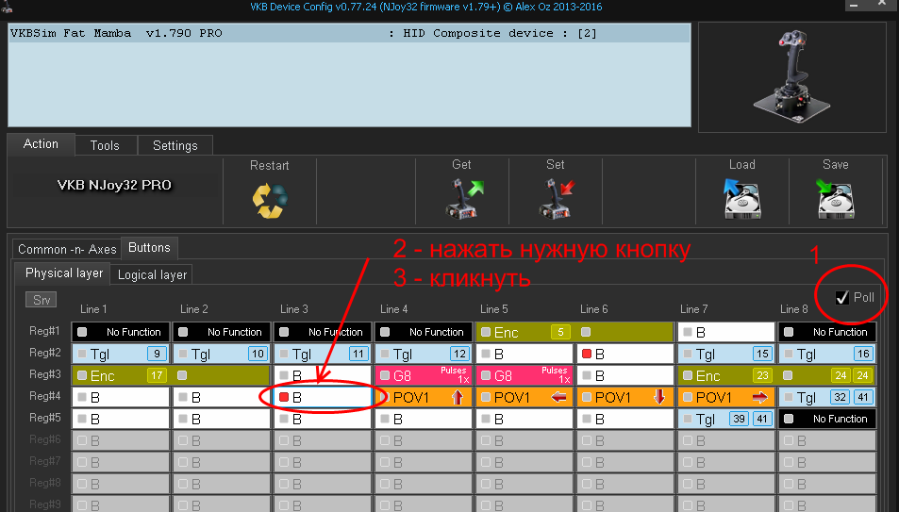Click the Tgl 15 cell in Line 7

coord(726,354)
